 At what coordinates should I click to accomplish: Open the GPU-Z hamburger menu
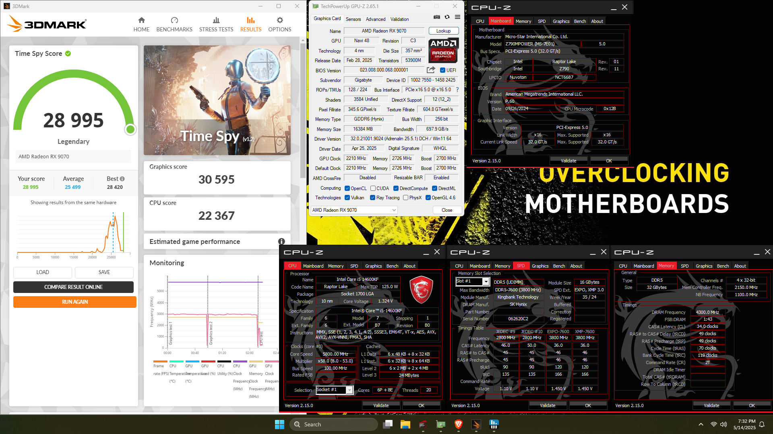pos(457,17)
